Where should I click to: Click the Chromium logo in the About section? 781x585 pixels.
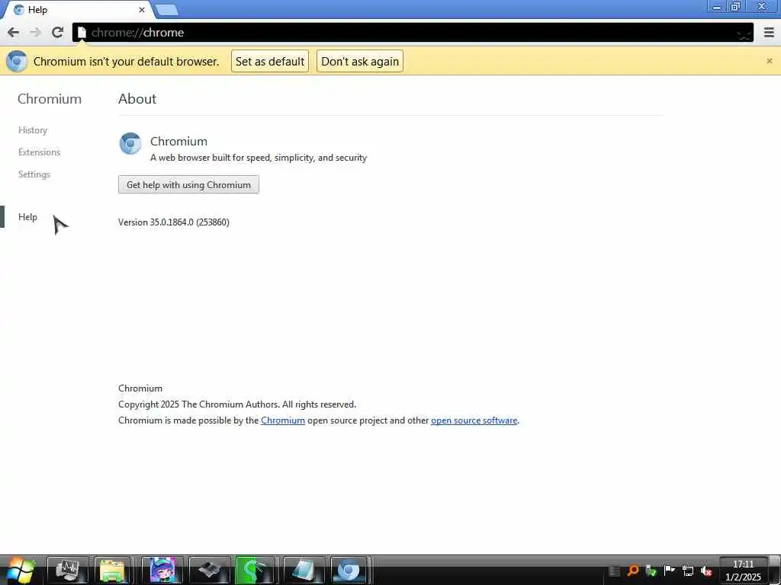click(x=130, y=143)
